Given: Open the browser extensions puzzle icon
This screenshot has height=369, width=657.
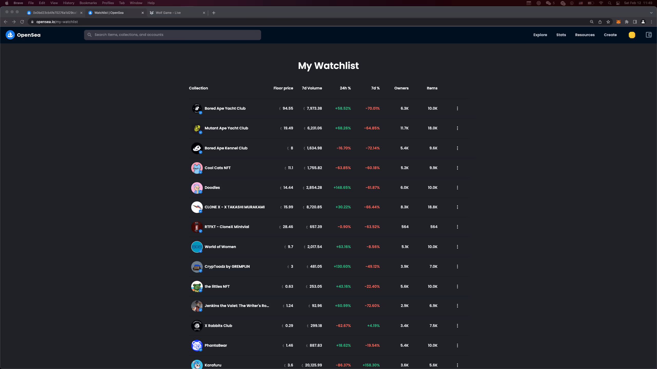Looking at the screenshot, I should pos(627,22).
